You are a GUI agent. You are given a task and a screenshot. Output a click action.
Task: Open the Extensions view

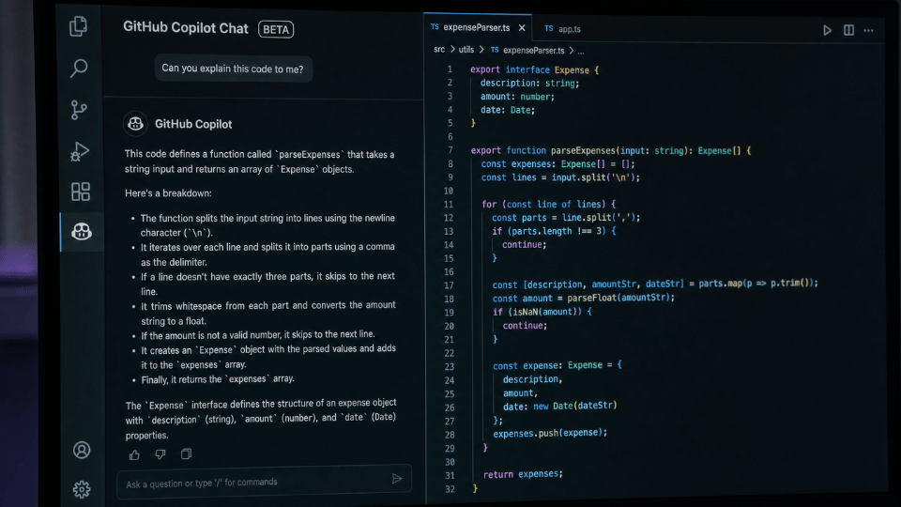point(81,192)
